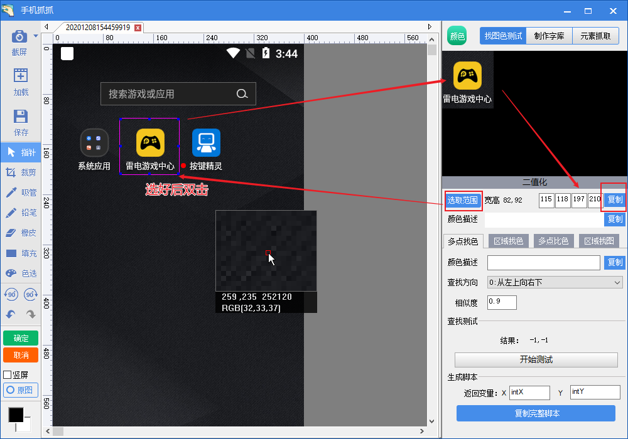Image resolution: width=628 pixels, height=439 pixels.
Task: Copy the range coordinates with 复制
Action: tap(615, 199)
